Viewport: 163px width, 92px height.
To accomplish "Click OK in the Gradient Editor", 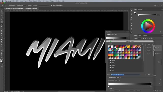I will pos(149,45).
